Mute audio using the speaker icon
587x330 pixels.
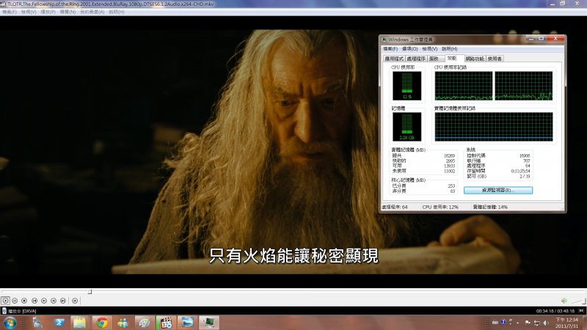pyautogui.click(x=564, y=300)
